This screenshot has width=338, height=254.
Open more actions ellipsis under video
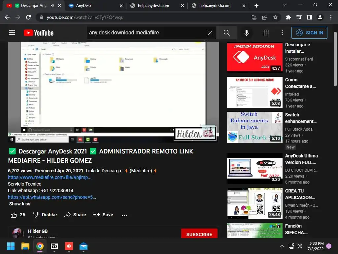124,215
